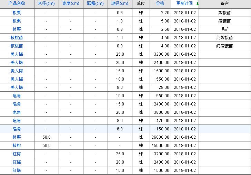Sort the table by 价格 column header
251x175 pixels.
[x=160, y=4]
